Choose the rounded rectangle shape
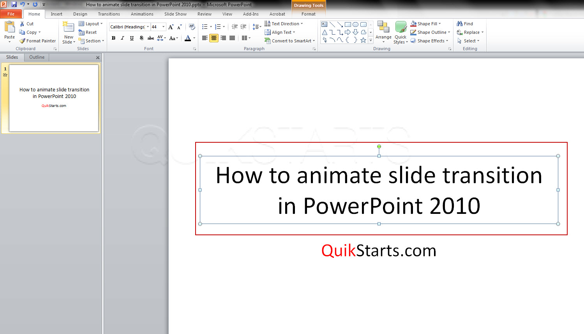This screenshot has width=584, height=334. tap(363, 24)
